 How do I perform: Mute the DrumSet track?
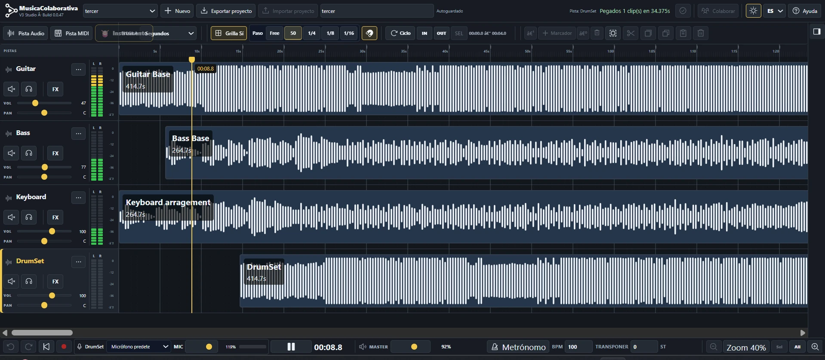click(12, 281)
